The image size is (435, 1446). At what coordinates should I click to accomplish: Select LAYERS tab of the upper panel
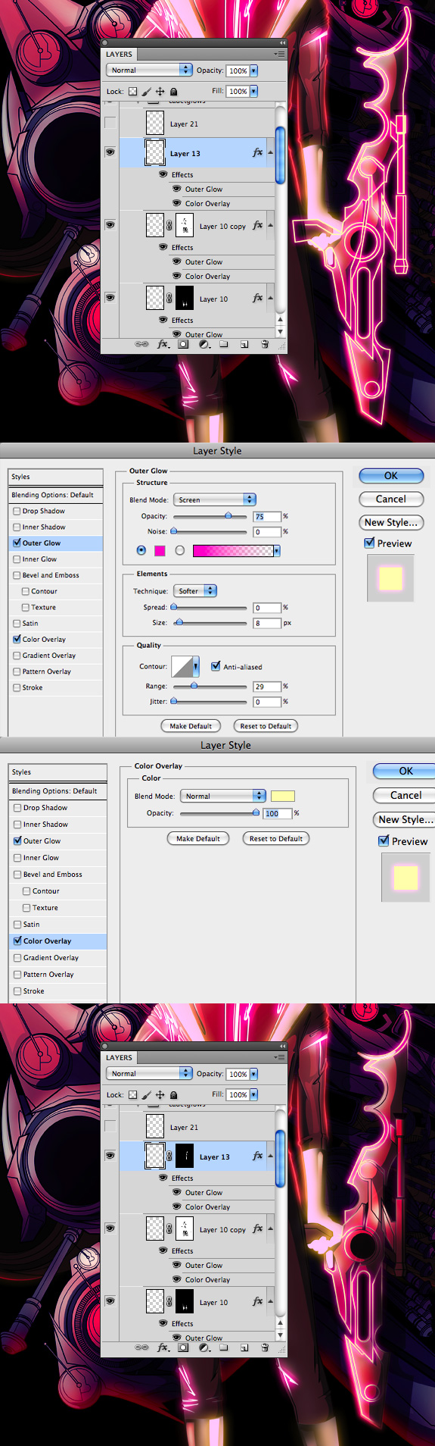[119, 54]
